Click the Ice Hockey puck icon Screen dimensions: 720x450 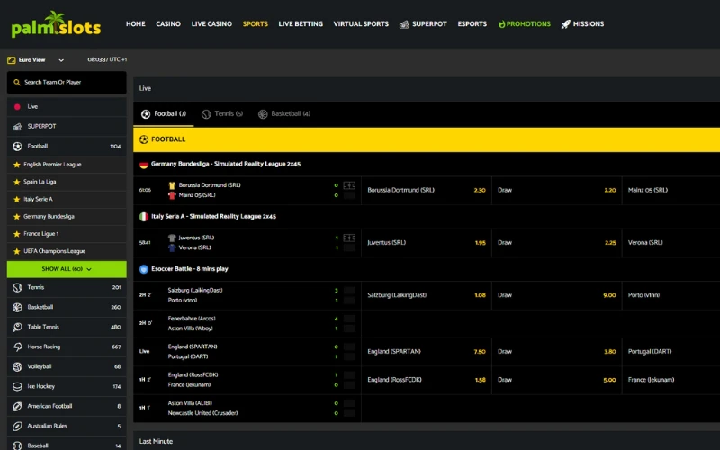coord(17,386)
